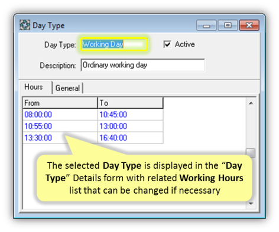
Task: Click the From column header
Action: click(60, 103)
